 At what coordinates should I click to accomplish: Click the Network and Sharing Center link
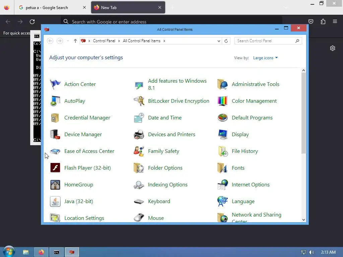[x=256, y=218]
